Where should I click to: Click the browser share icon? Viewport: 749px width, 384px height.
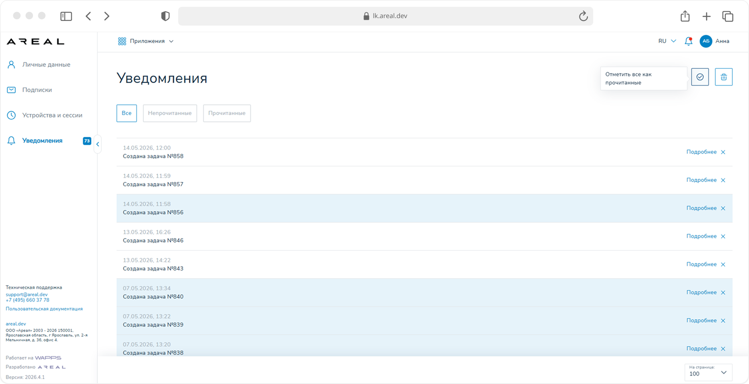(685, 16)
